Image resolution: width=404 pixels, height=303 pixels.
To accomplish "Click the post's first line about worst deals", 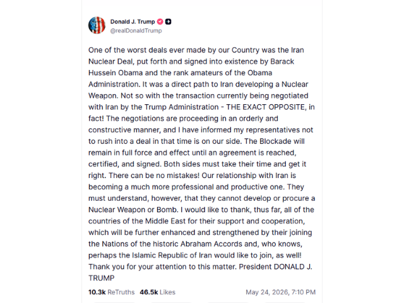I will 196,50.
